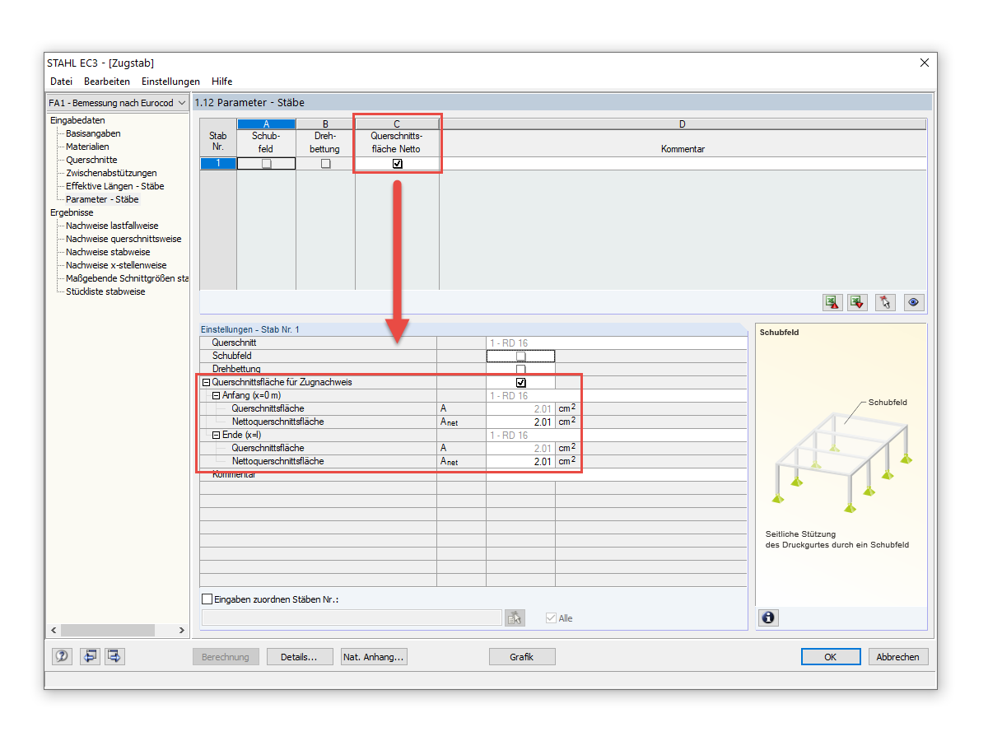Open the help question mark icon
The image size is (988, 741).
(63, 656)
